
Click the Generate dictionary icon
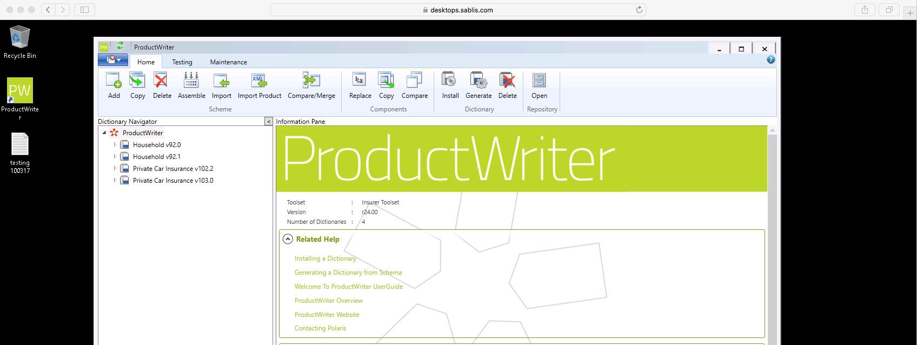(x=479, y=81)
